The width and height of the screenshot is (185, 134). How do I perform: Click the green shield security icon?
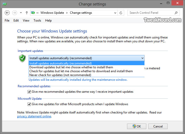pyautogui.click(x=22, y=58)
